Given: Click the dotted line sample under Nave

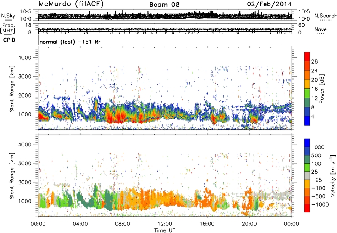Looking at the screenshot, I should click(321, 34).
